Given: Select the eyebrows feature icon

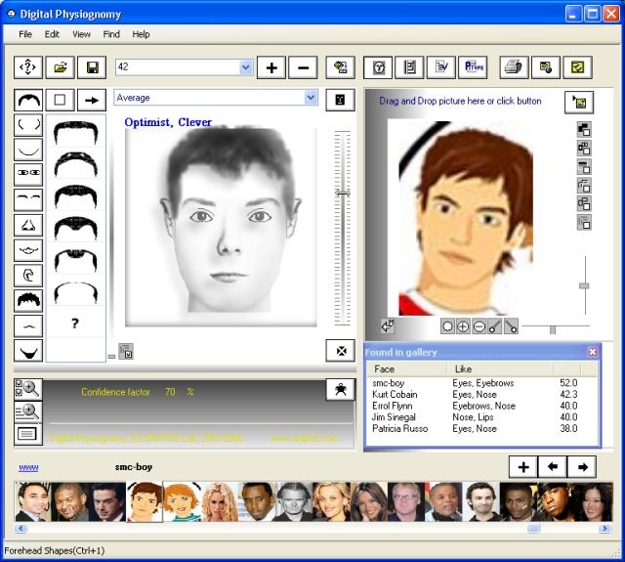Looking at the screenshot, I should [x=29, y=198].
